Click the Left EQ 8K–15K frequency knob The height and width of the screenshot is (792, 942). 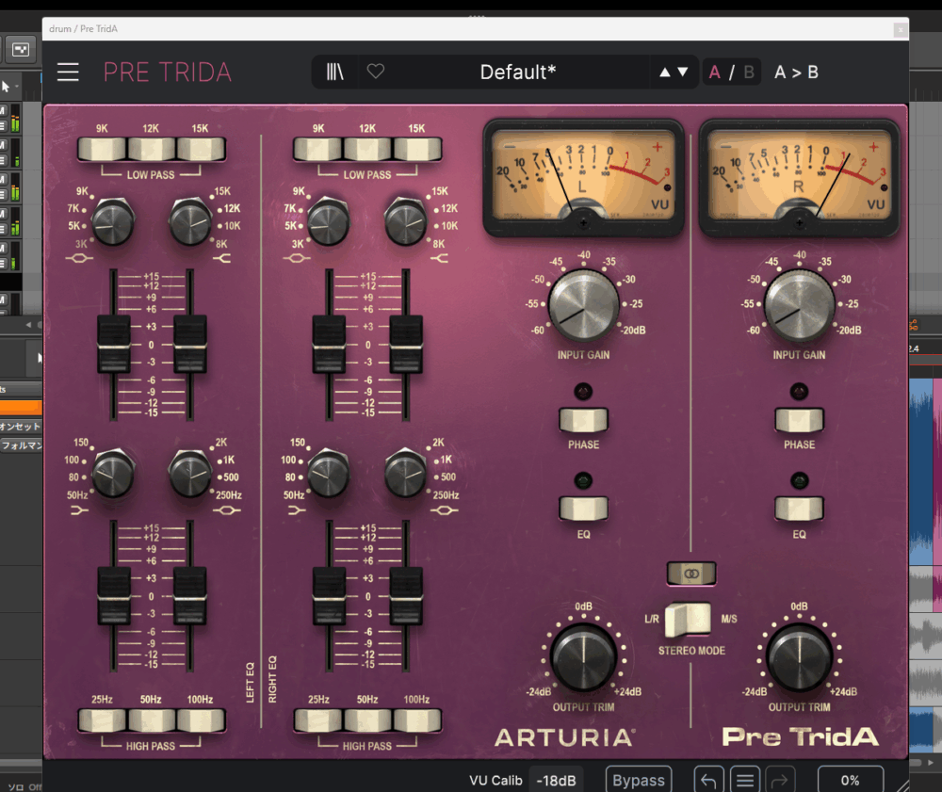point(190,221)
